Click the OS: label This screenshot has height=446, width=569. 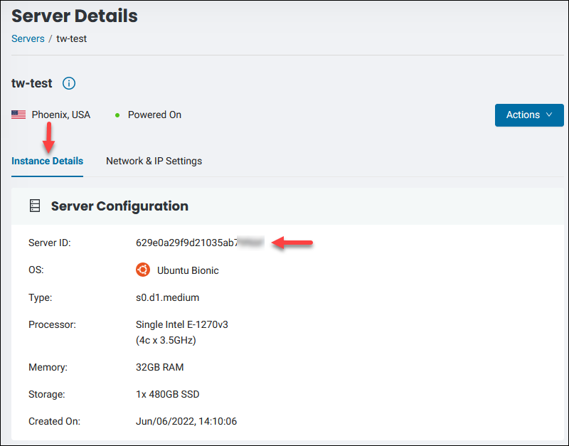click(36, 270)
